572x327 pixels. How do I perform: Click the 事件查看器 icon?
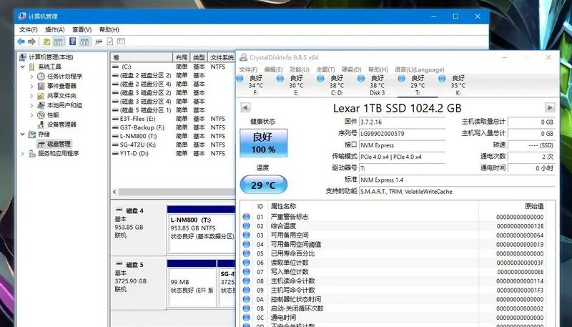[41, 86]
